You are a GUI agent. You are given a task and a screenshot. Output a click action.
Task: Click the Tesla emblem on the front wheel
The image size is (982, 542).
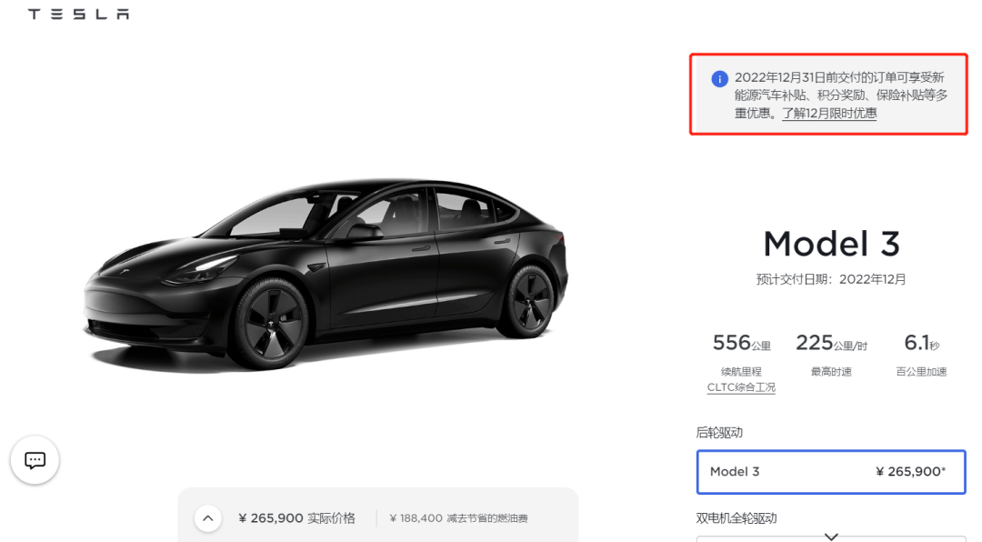(269, 325)
